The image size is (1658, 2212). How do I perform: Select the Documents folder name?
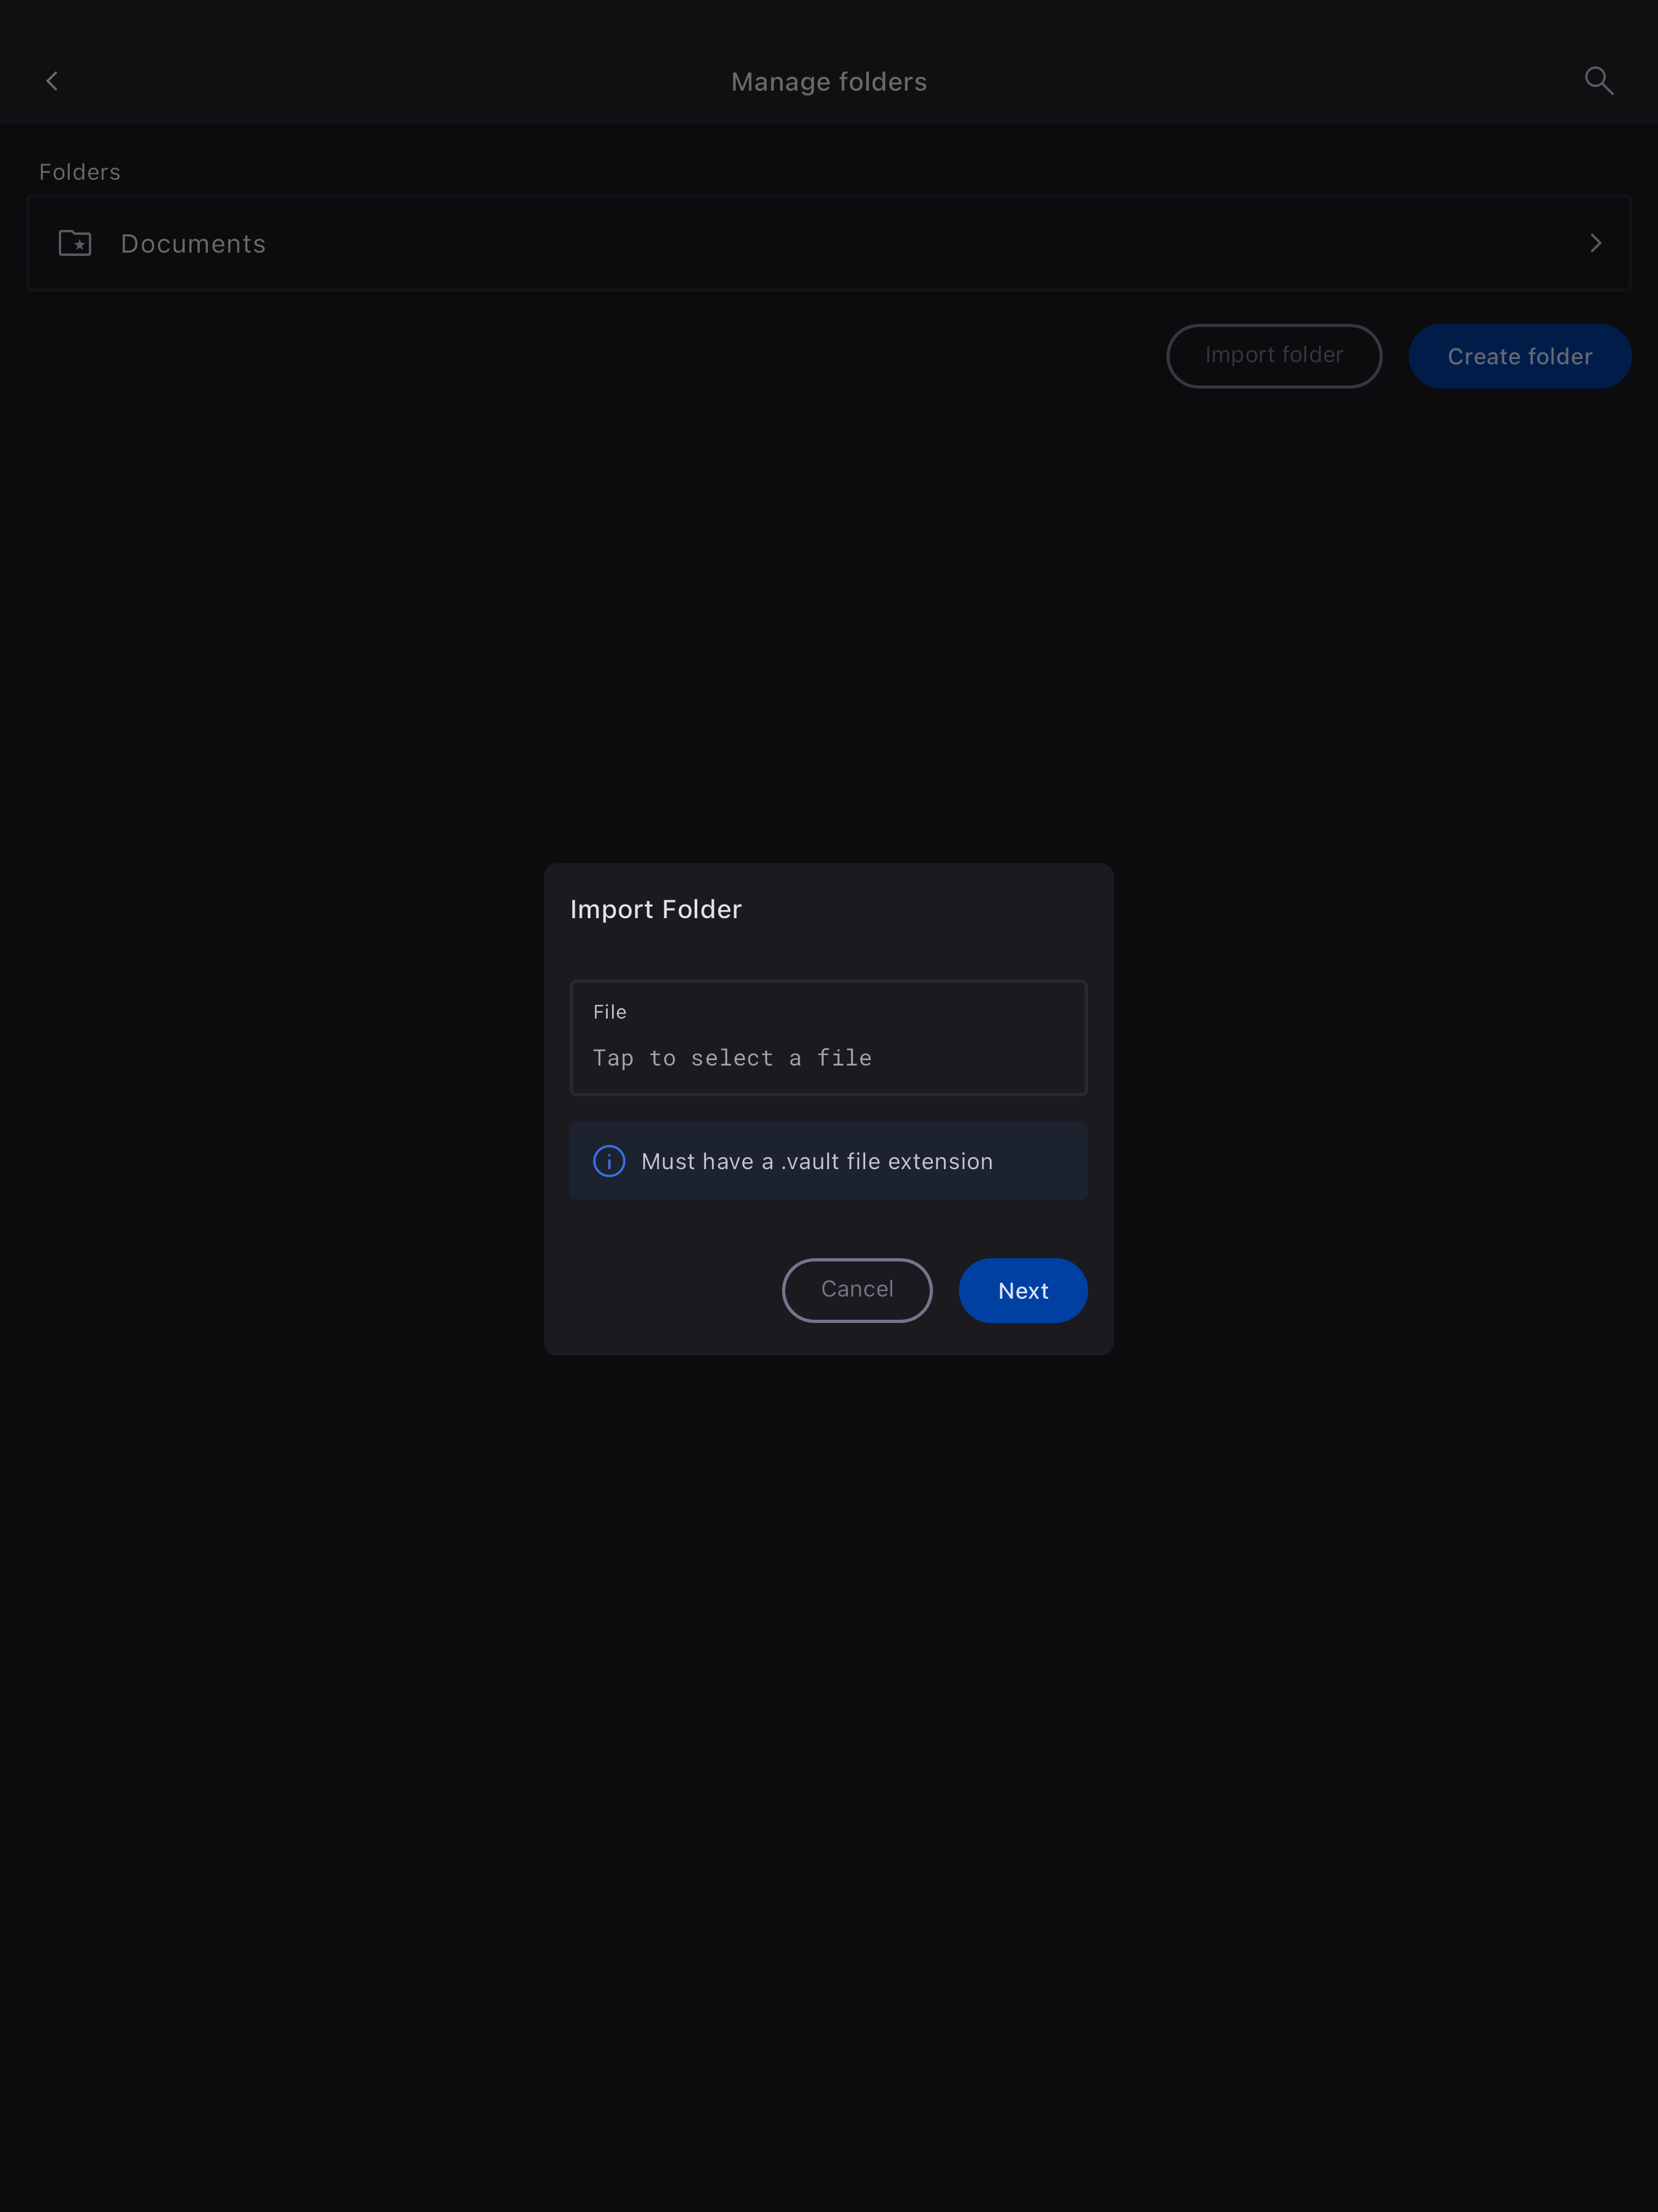(193, 244)
